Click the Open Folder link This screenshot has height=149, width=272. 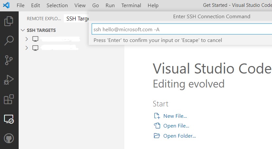point(179,136)
